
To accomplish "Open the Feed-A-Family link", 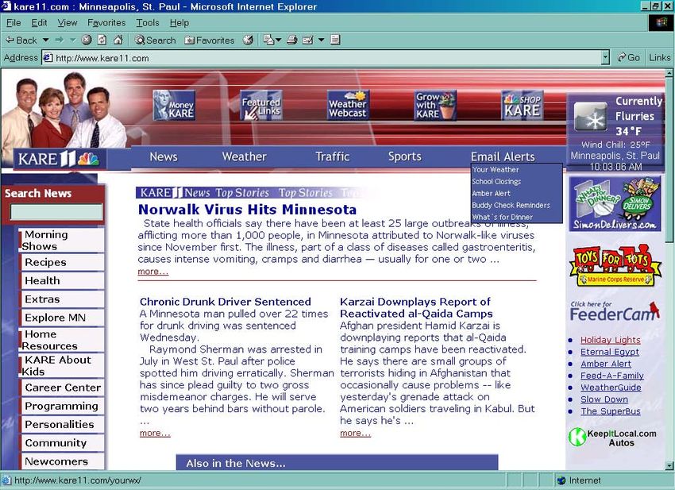I will click(612, 376).
